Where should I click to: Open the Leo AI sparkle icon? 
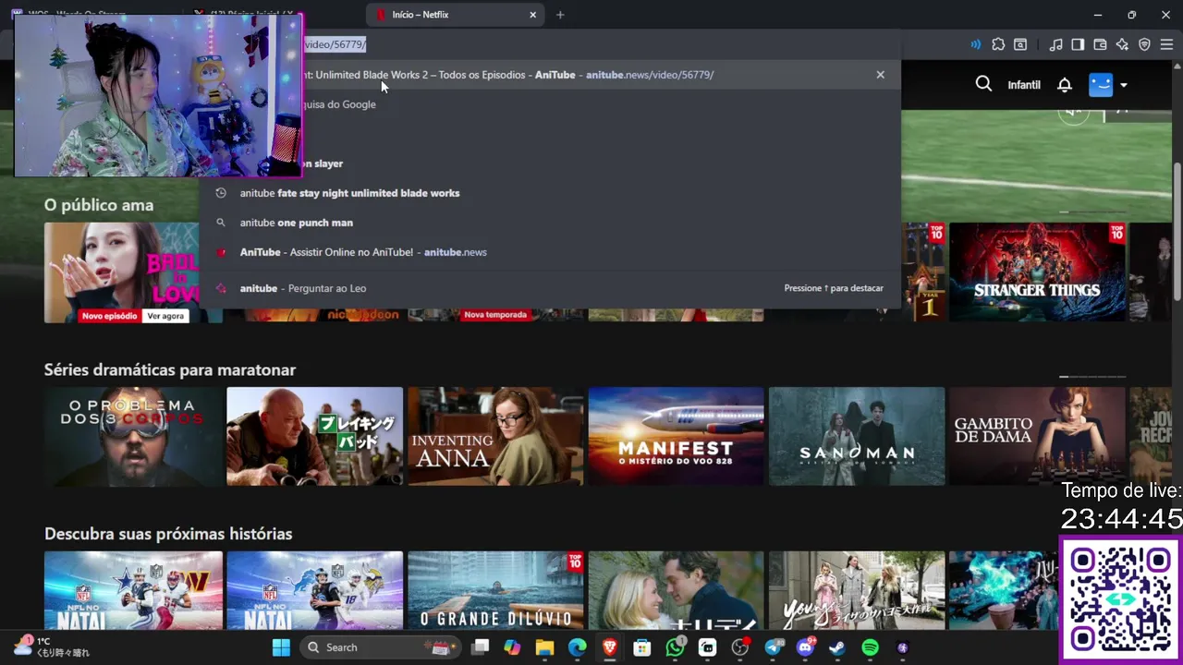1122,44
